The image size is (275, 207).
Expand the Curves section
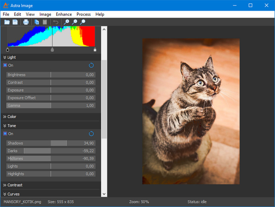click(x=13, y=194)
